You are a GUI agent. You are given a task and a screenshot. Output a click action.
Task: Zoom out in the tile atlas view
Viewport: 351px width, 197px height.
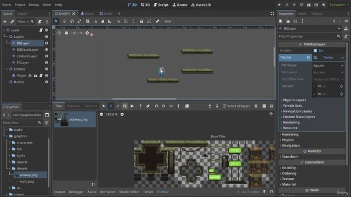tap(101, 114)
